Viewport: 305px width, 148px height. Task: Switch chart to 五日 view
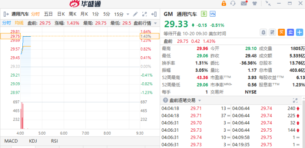(48, 14)
